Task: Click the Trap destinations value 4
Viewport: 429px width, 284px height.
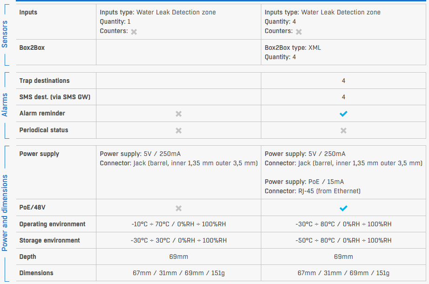Action: [x=344, y=81]
